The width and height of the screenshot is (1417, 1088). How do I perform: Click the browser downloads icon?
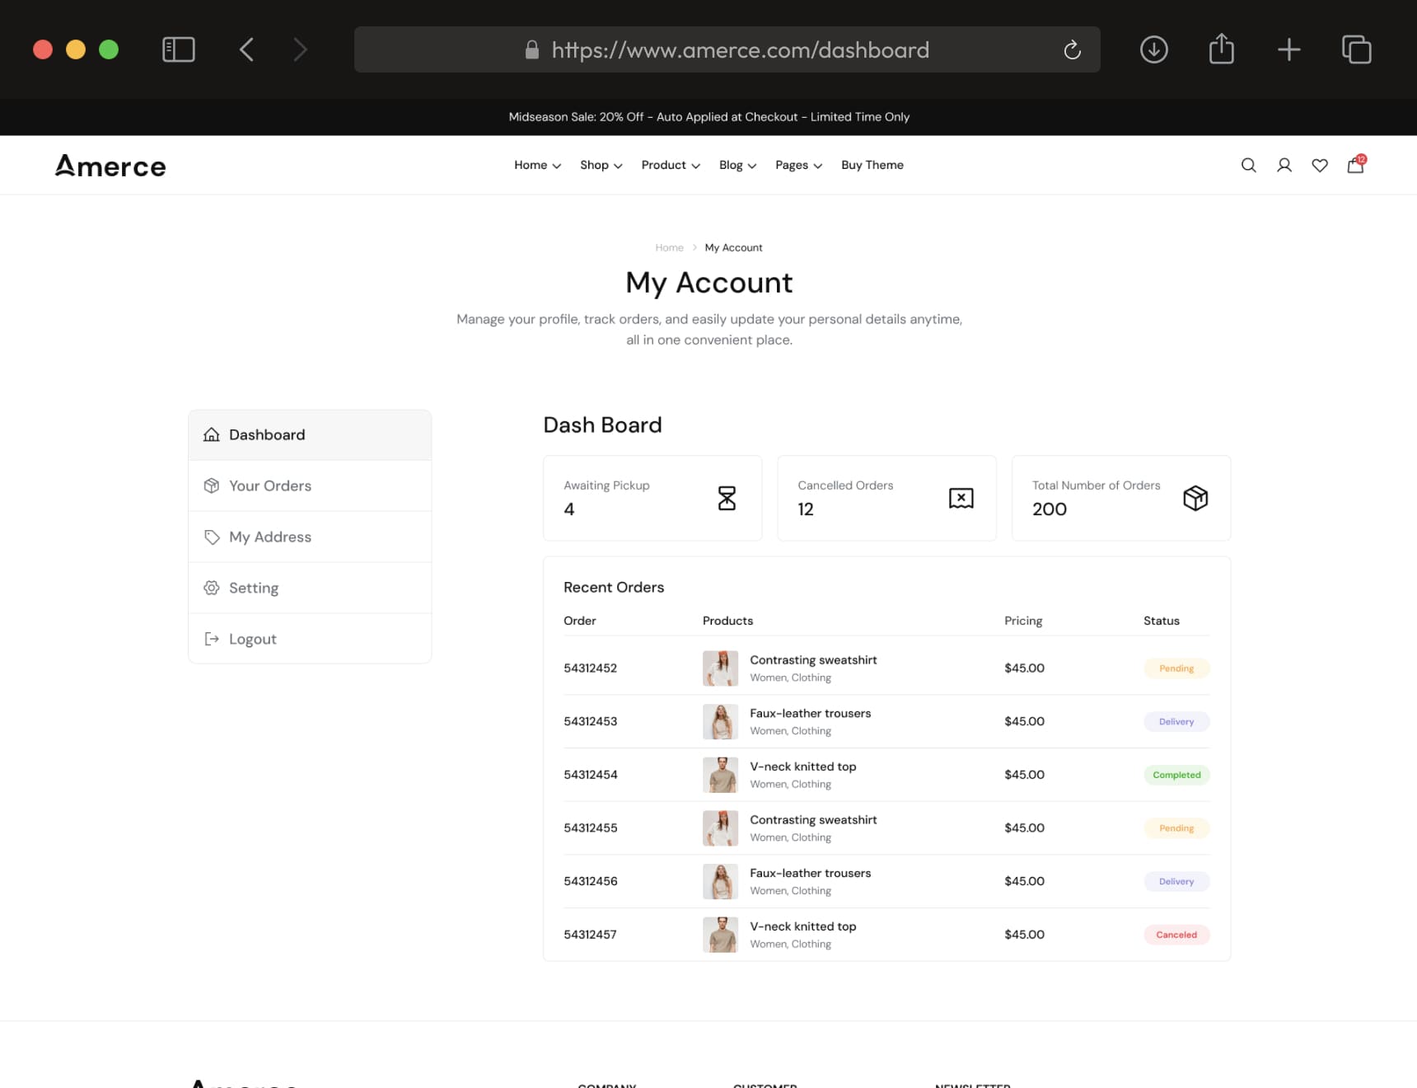1153,49
